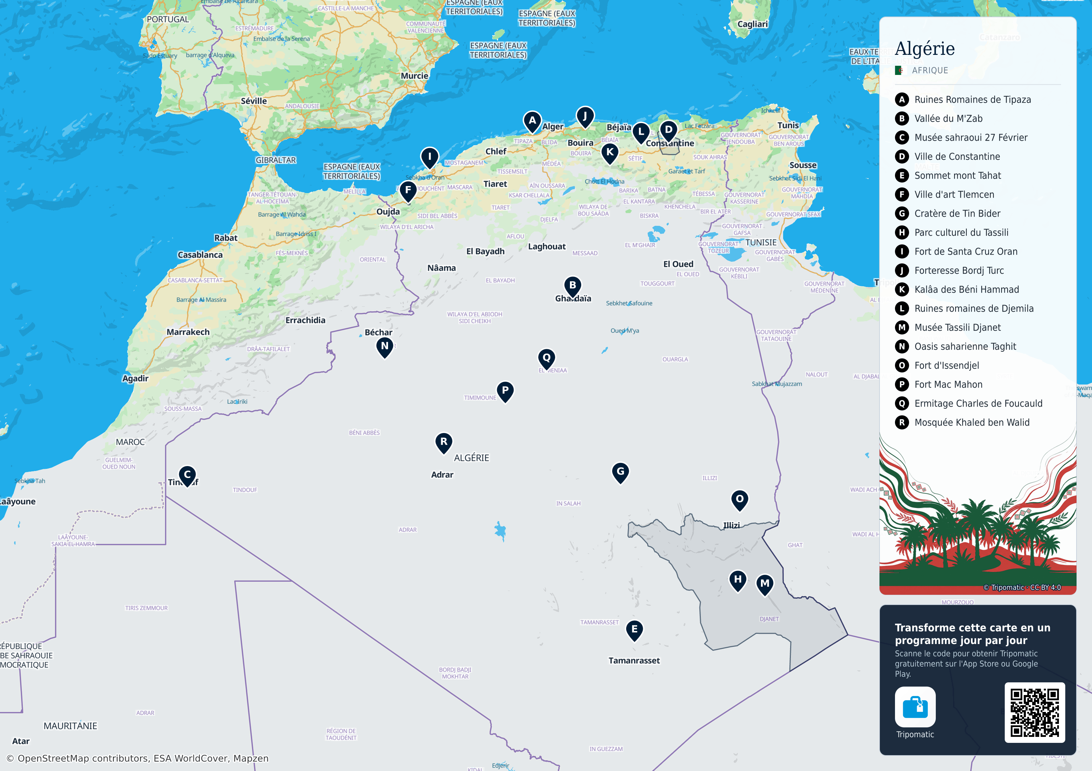
Task: Click map pin J near Béjaïa
Action: pos(585,117)
